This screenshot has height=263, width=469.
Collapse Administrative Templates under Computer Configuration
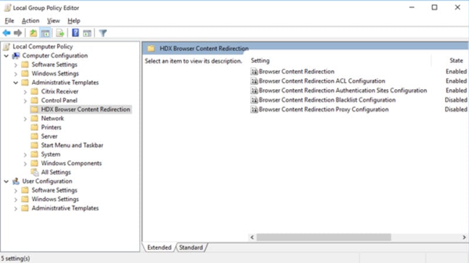point(16,83)
